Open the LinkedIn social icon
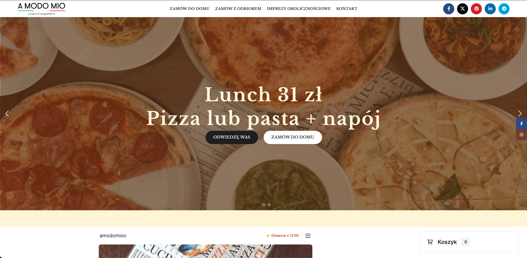The height and width of the screenshot is (258, 527). coord(490,9)
